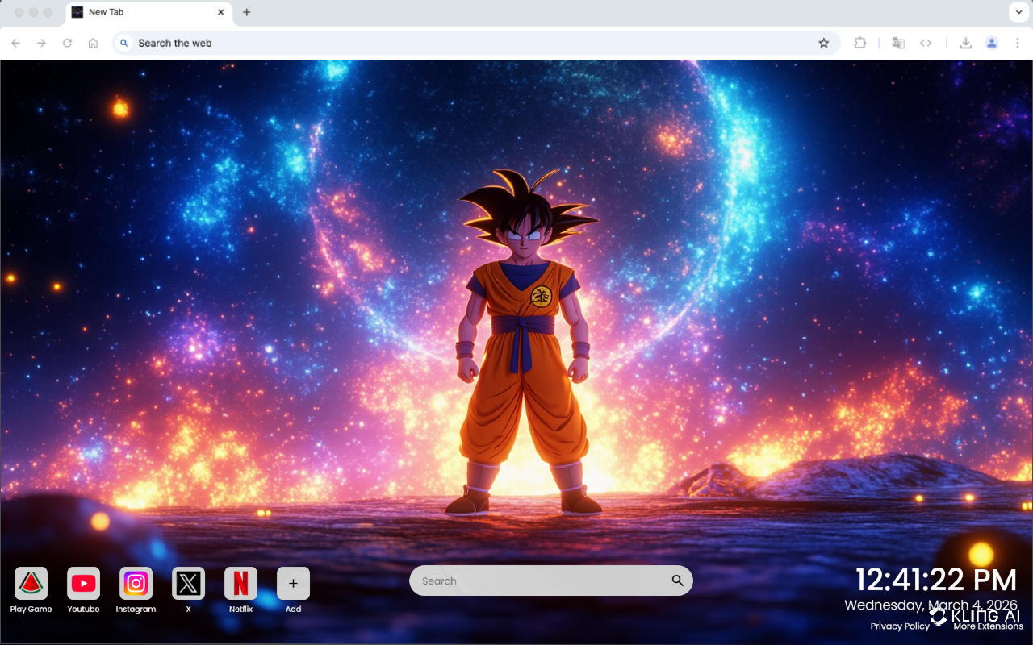This screenshot has width=1033, height=645.
Task: Open the Netflix shortcut icon
Action: 240,583
